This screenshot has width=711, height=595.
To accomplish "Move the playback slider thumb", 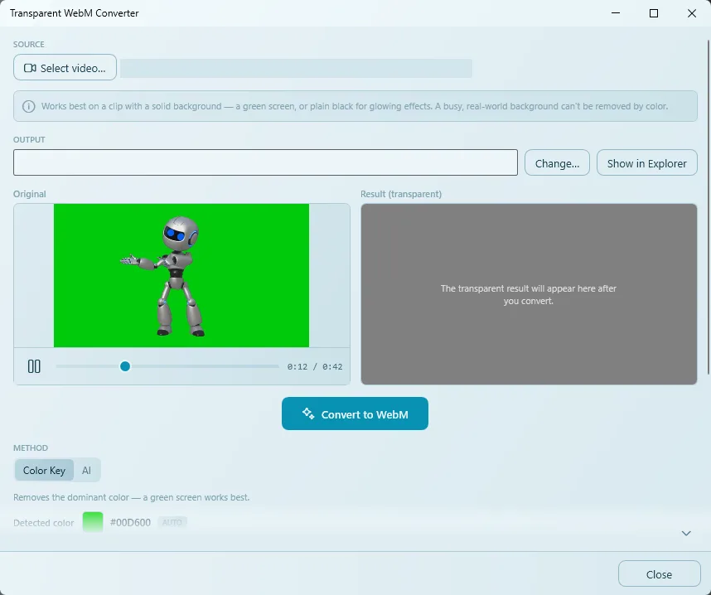I will (x=125, y=366).
